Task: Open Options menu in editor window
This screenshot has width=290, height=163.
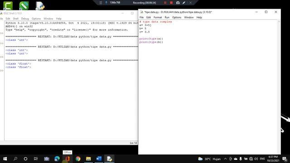Action: click(x=177, y=17)
